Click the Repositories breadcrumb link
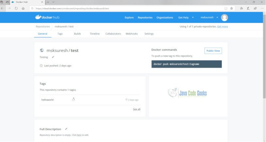Viewport: 266px width, 142px height. [43, 26]
